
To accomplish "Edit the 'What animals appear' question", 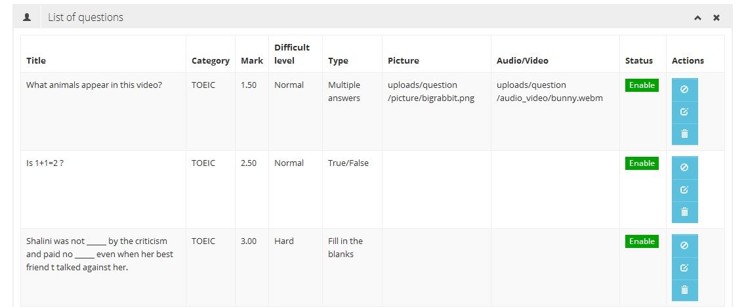I will point(684,112).
